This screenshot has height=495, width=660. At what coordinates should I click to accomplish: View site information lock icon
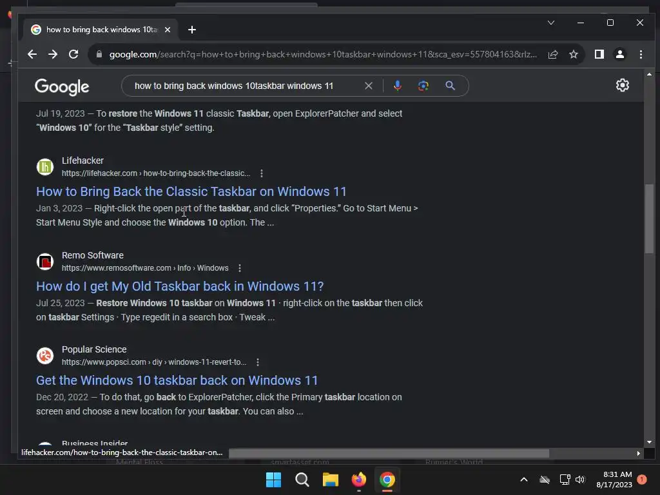point(99,54)
